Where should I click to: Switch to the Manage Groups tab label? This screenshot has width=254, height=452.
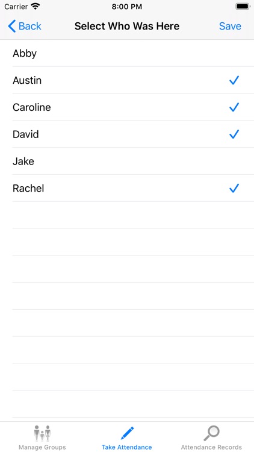(x=42, y=447)
